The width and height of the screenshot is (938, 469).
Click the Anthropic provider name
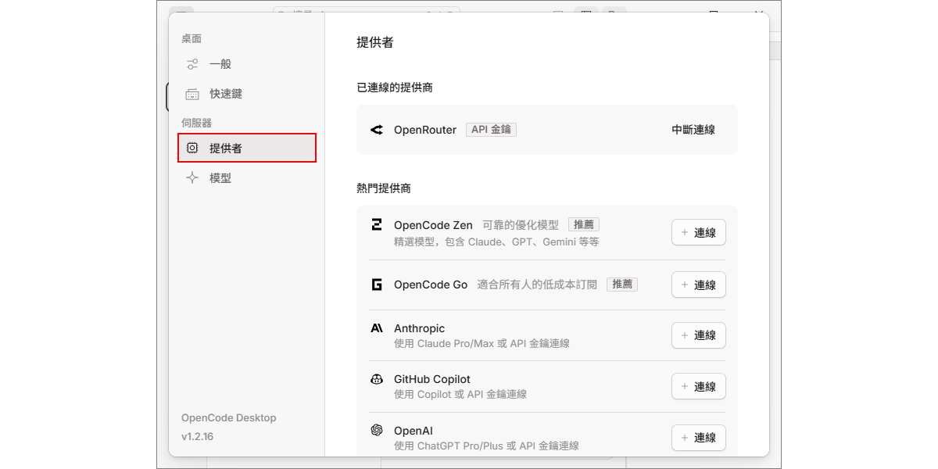coord(419,328)
